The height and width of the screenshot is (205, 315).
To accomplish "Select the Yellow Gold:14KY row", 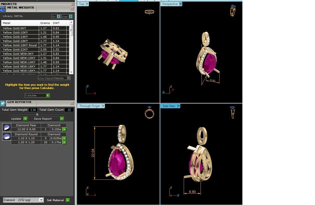I will [35, 37].
